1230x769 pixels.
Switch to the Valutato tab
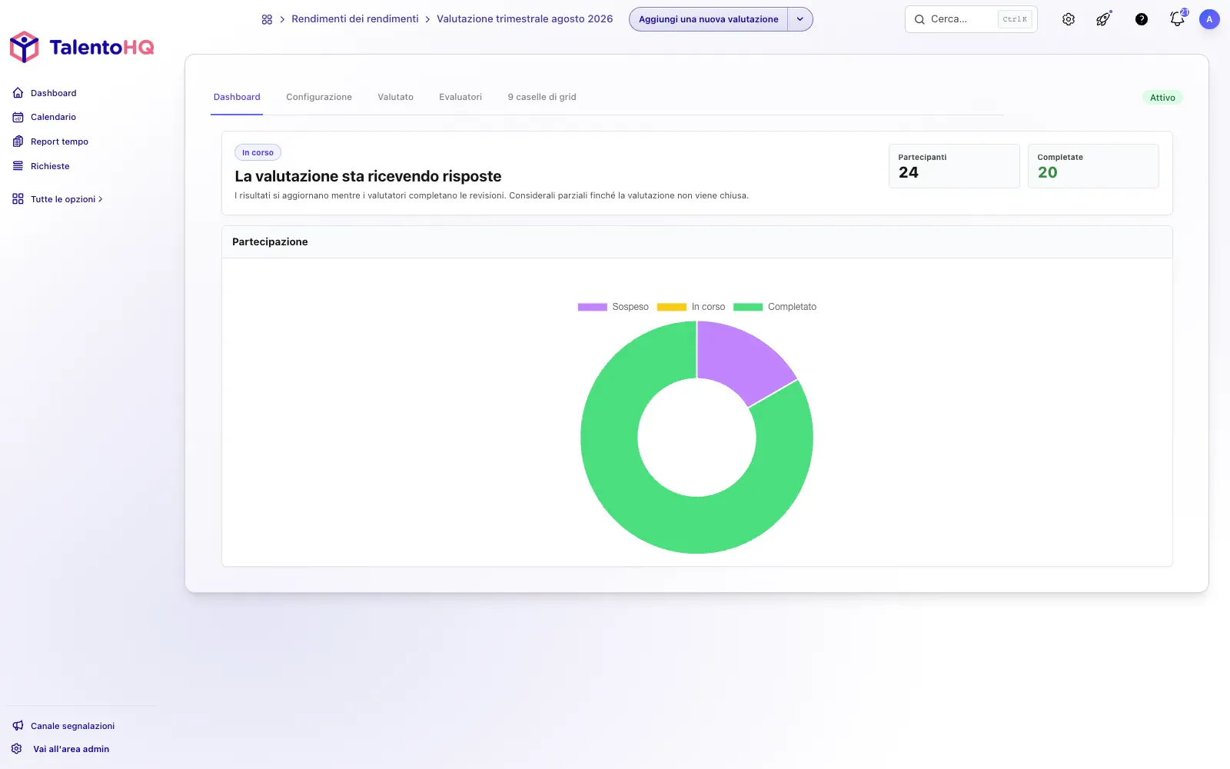click(x=396, y=97)
